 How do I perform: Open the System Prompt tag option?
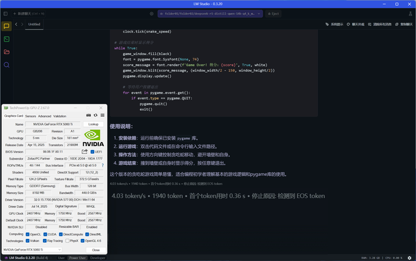click(334, 24)
